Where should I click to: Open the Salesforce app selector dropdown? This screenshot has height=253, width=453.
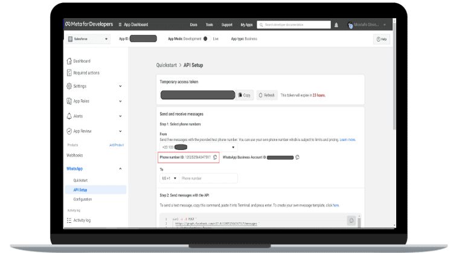88,39
